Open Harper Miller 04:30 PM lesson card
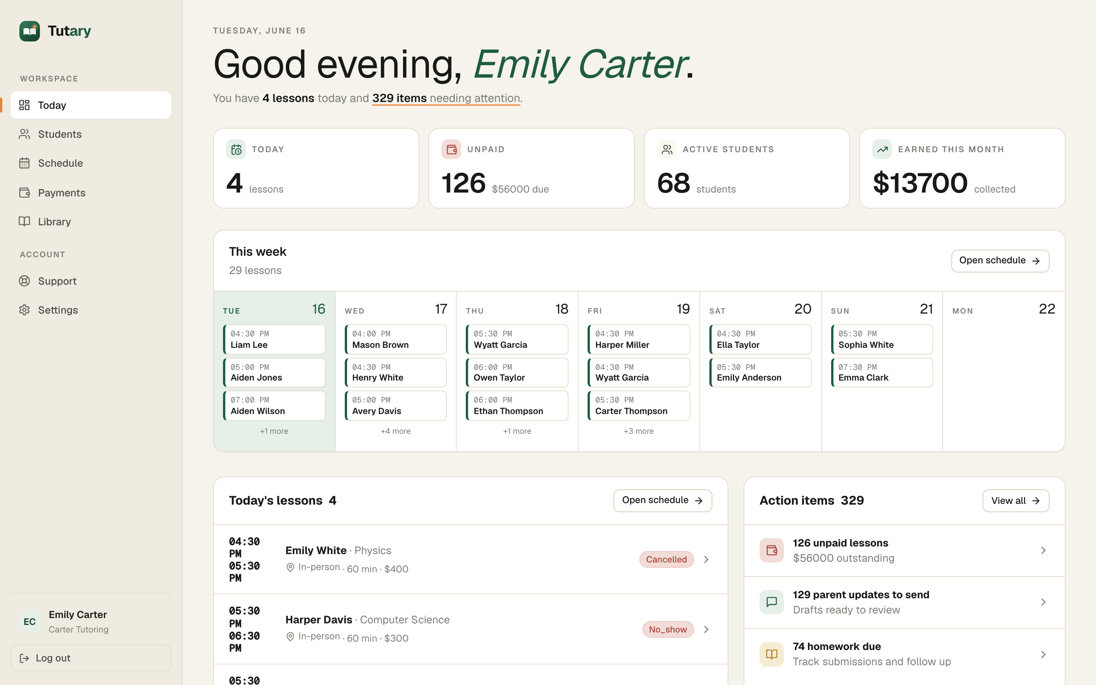 point(639,339)
